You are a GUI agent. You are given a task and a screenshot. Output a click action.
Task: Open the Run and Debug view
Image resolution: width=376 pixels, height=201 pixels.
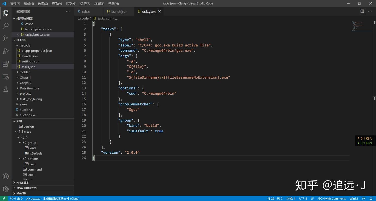pyautogui.click(x=5, y=51)
